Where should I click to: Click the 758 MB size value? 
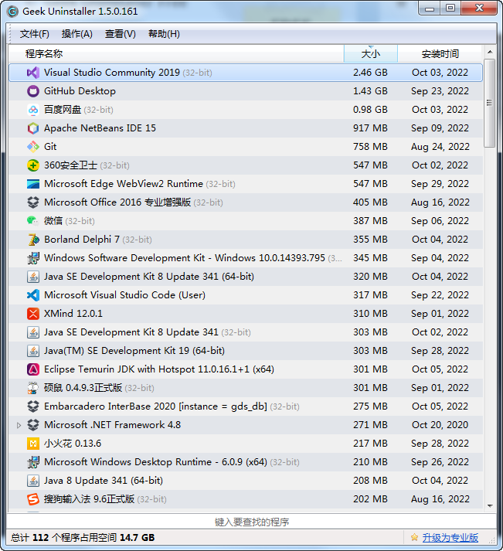tap(370, 147)
